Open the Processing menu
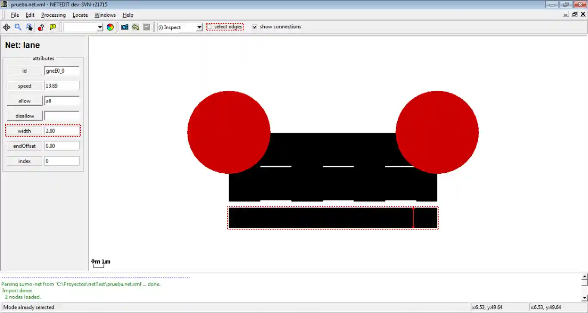Image resolution: width=588 pixels, height=313 pixels. click(x=53, y=15)
